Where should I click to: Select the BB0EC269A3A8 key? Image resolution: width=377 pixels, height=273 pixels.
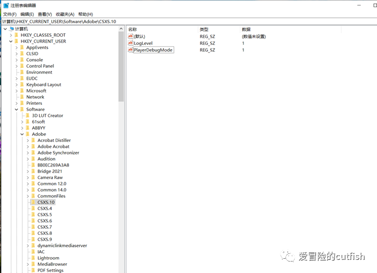[53, 165]
